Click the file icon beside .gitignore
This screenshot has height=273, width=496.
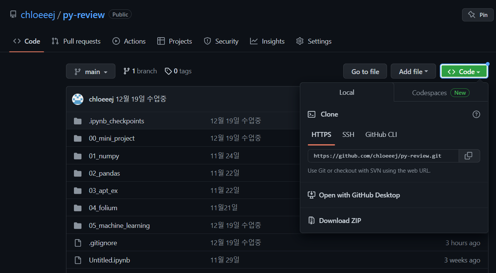(x=78, y=243)
